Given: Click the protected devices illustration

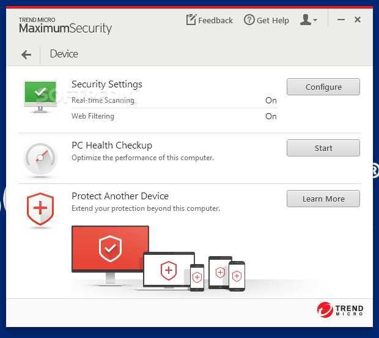Looking at the screenshot, I should [x=158, y=259].
